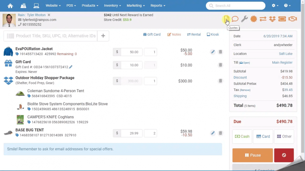305x171 pixels.
Task: Edit the EvaPOURation Jacket line with the pencil
Action: (x=213, y=52)
